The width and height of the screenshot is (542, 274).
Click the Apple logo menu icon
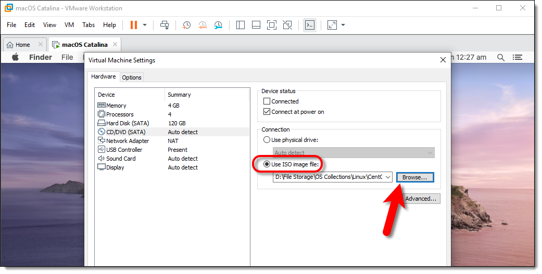click(15, 57)
